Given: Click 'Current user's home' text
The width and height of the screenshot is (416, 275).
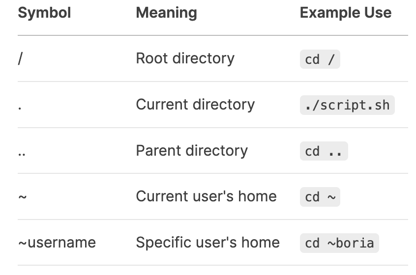Looking at the screenshot, I should (206, 196).
